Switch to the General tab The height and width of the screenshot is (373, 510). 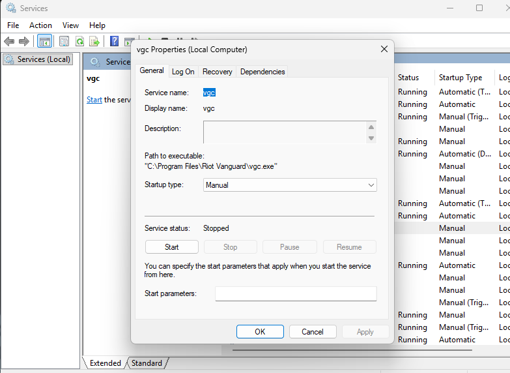[x=152, y=70]
